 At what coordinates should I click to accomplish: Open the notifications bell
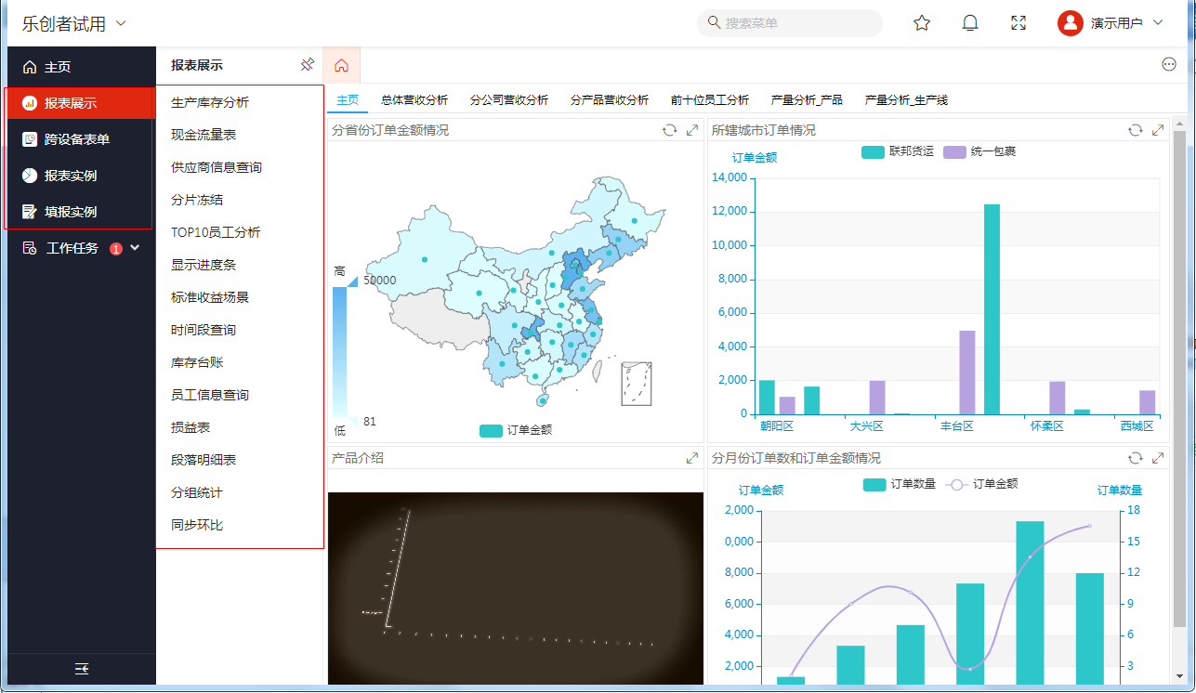(970, 23)
